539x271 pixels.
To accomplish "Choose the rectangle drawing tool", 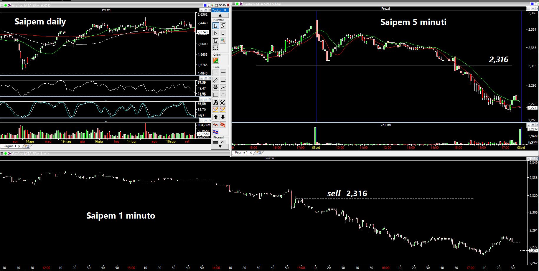I will (216, 95).
